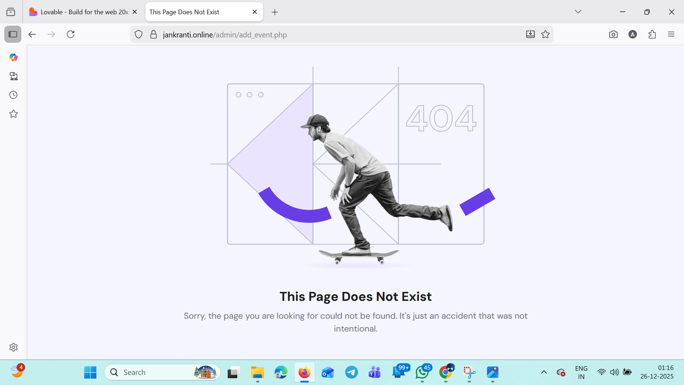Close the This Page Does Not Exist tab
Viewport: 684px width, 385px height.
pyautogui.click(x=255, y=12)
